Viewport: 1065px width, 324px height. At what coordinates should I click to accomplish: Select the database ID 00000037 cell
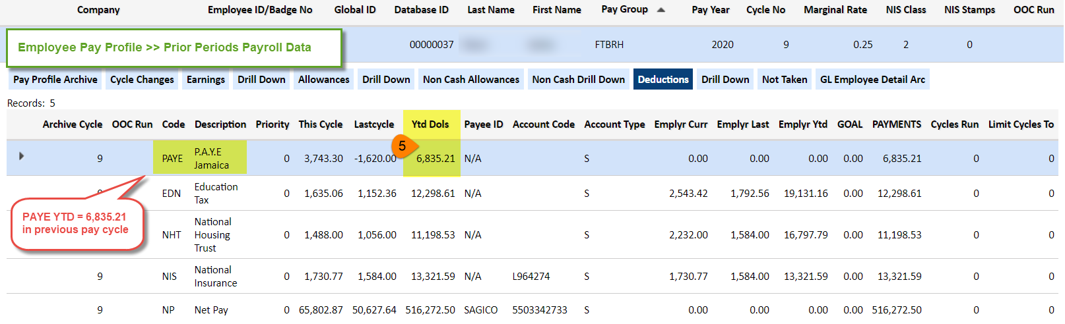[x=432, y=45]
